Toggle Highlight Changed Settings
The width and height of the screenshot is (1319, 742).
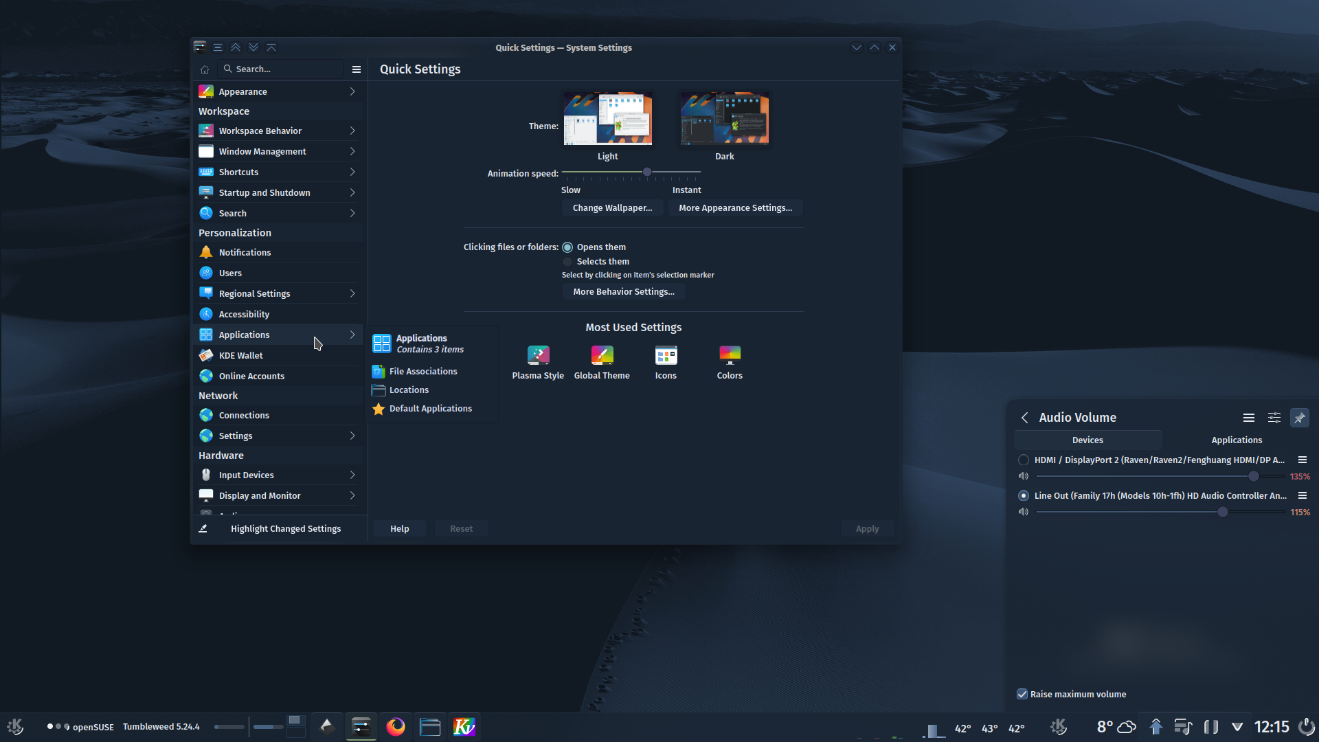point(279,528)
